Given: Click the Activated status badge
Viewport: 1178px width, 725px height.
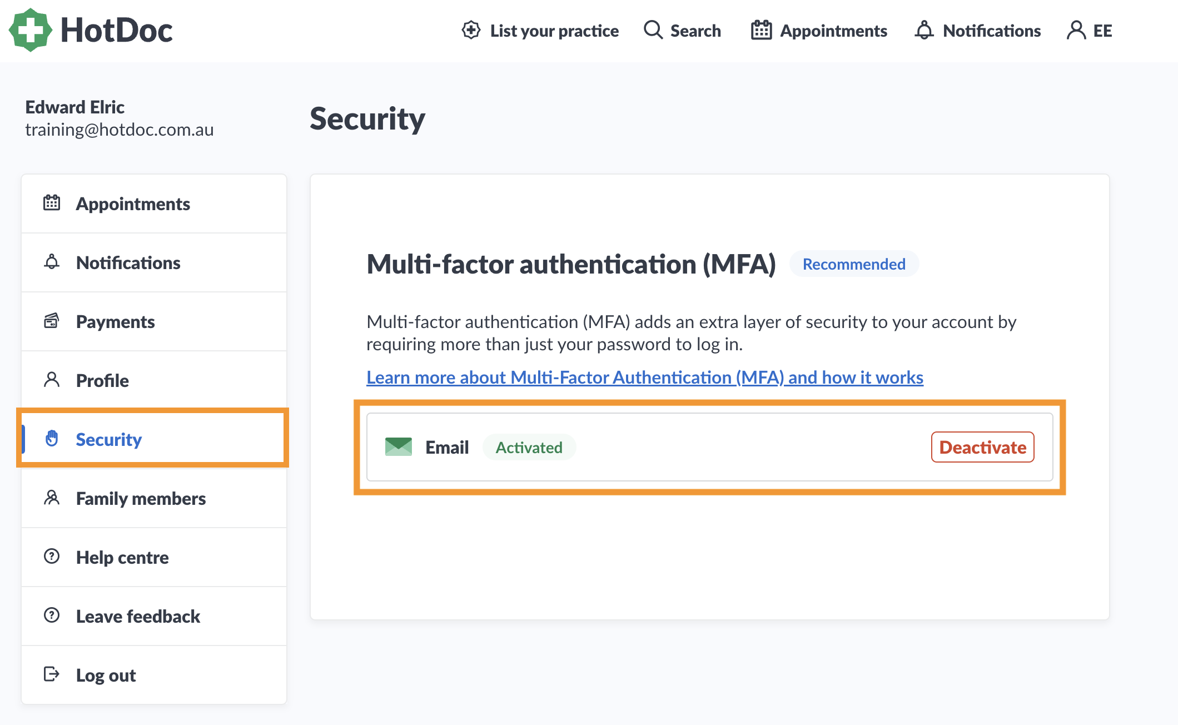Looking at the screenshot, I should pos(529,448).
